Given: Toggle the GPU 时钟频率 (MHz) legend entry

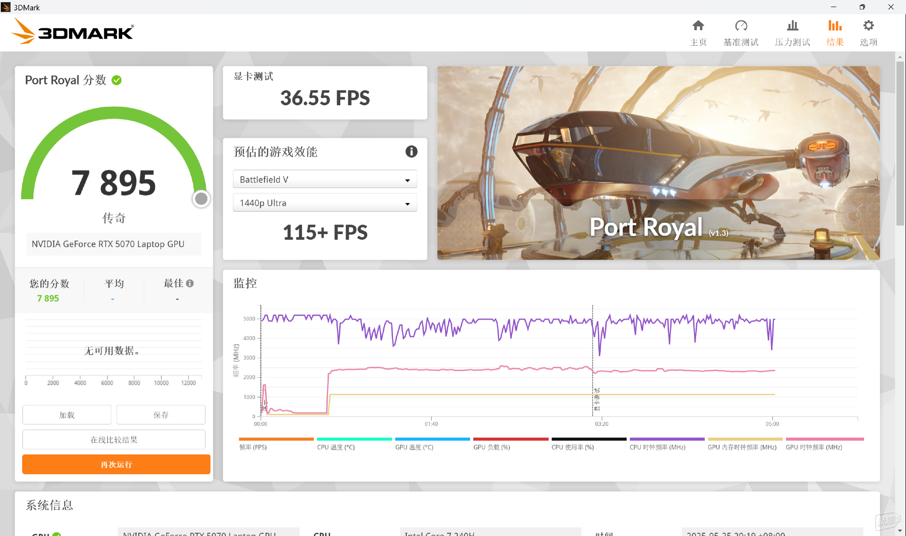Looking at the screenshot, I should pyautogui.click(x=824, y=444).
